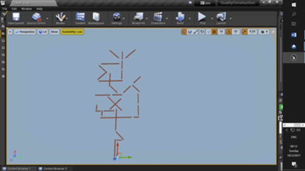Open the Windows Task View icon
This screenshot has height=171, width=305.
pos(294,24)
